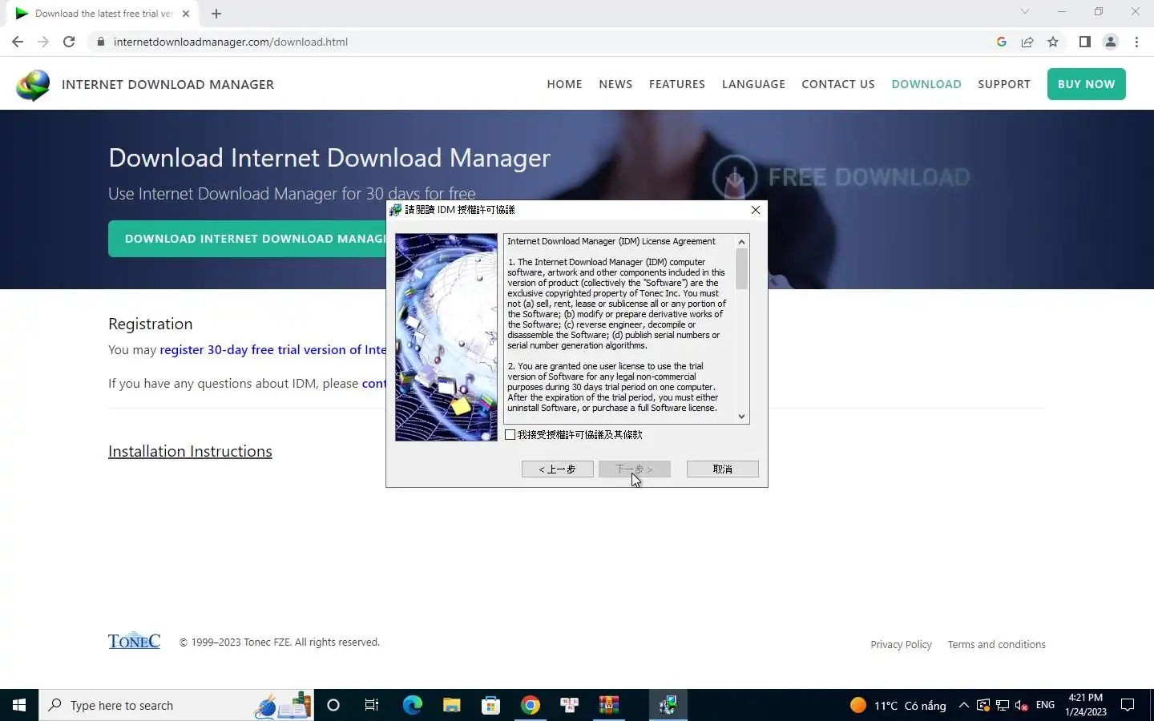The image size is (1154, 721).
Task: Reload the page with refresh icon
Action: coord(69,42)
